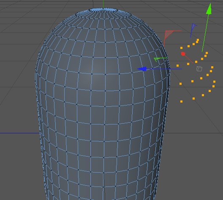Grab the green Y-axis arrow tip
Screen dimensions: 223x200
pos(209,9)
